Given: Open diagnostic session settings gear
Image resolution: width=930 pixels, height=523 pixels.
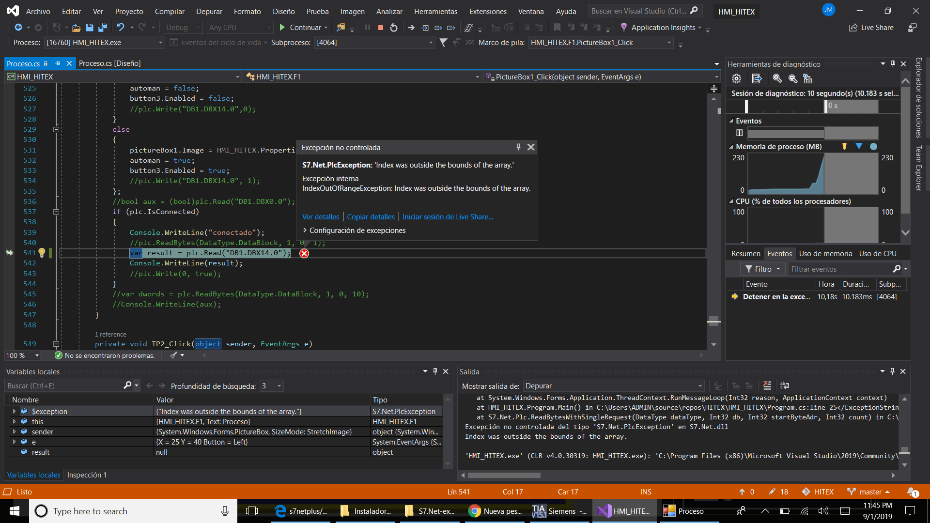Looking at the screenshot, I should pos(737,78).
